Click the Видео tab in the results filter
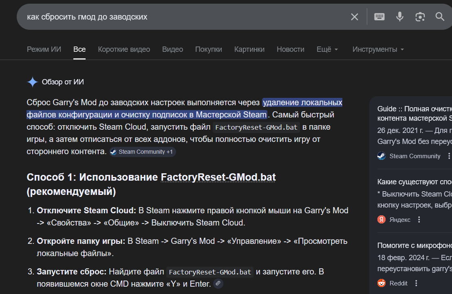The image size is (452, 294). click(x=172, y=49)
